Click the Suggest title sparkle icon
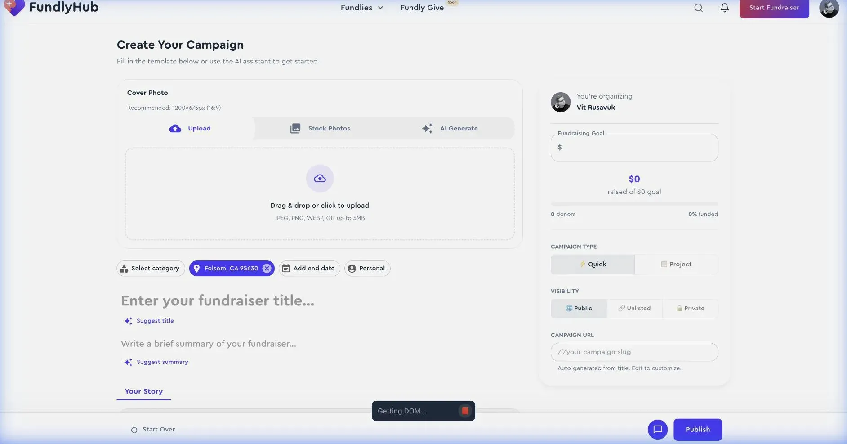This screenshot has width=847, height=444. [x=128, y=321]
